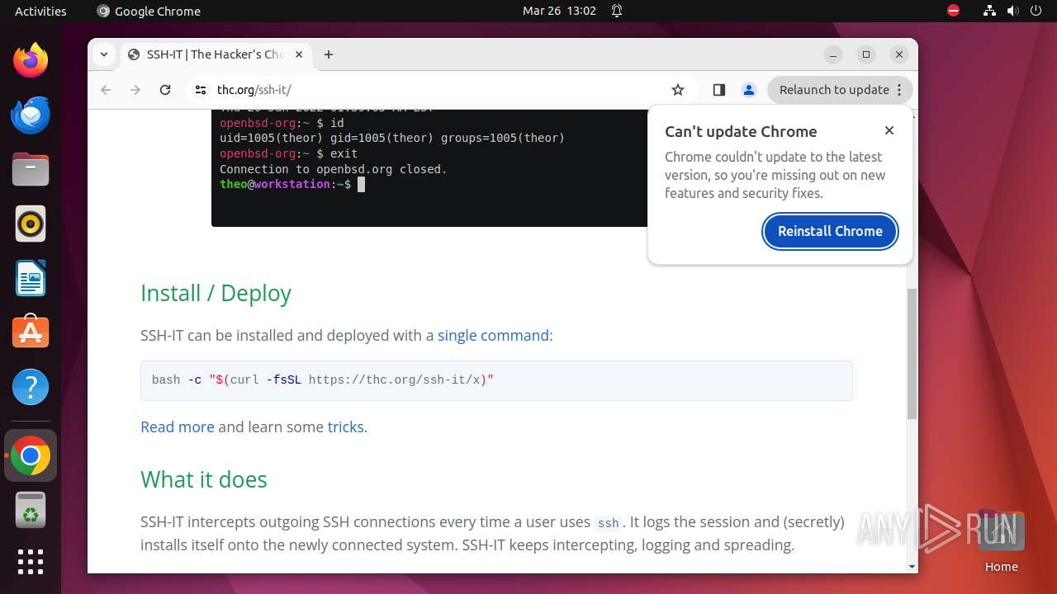The height and width of the screenshot is (594, 1057).
Task: Close the SSH-IT tab
Action: pyautogui.click(x=299, y=54)
